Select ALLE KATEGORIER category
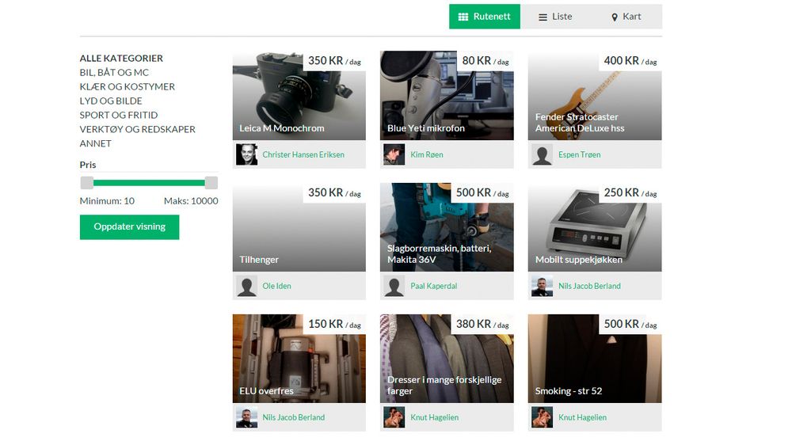 point(121,58)
